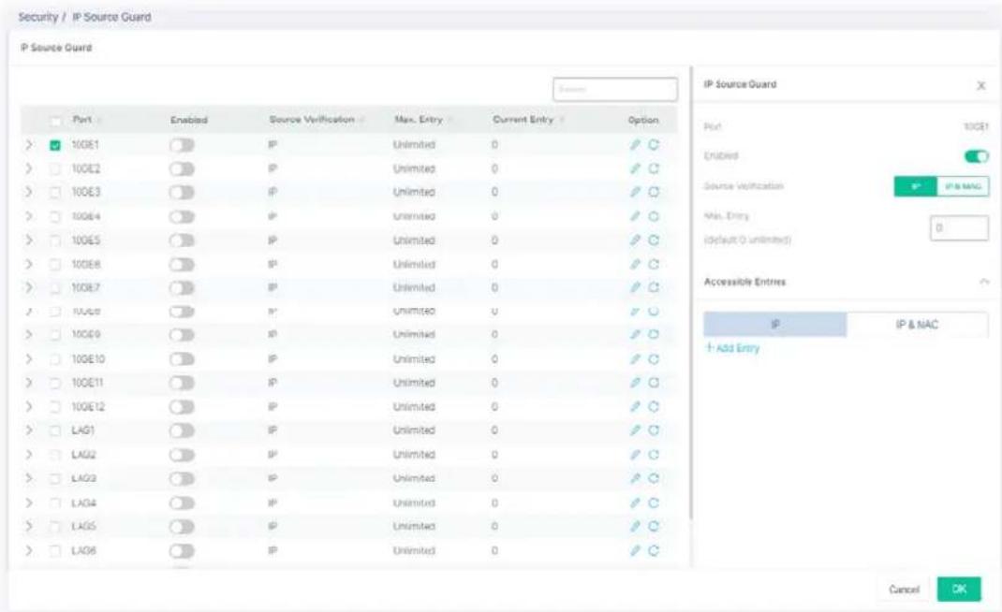Toggle Enabled switch for 10GE3
This screenshot has width=1002, height=612.
(182, 193)
